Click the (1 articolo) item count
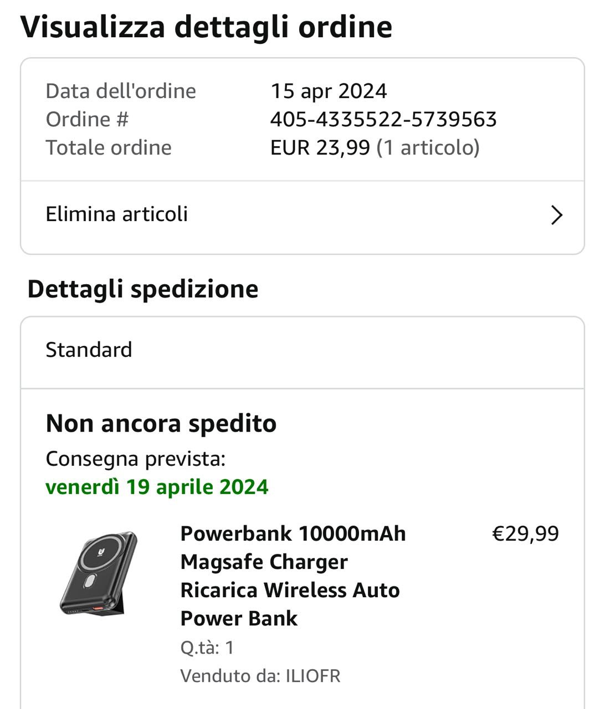Screen dimensions: 605x709 [428, 148]
